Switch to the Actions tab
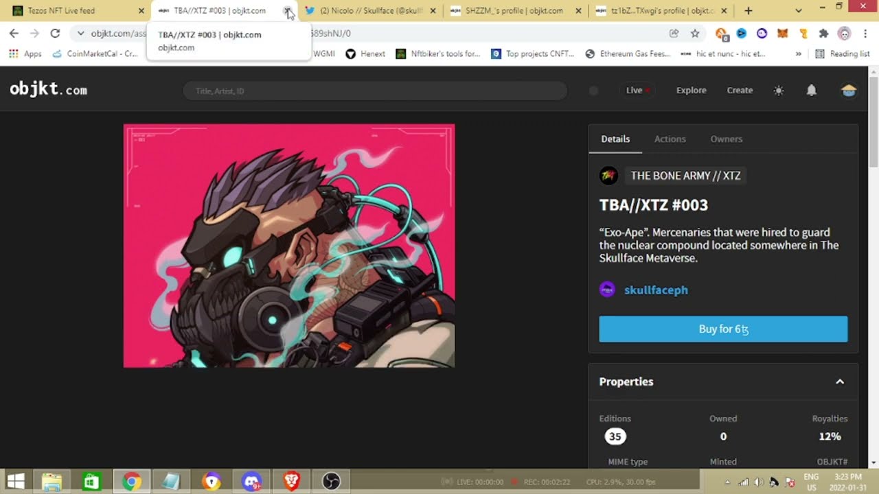The width and height of the screenshot is (879, 494). pyautogui.click(x=670, y=139)
